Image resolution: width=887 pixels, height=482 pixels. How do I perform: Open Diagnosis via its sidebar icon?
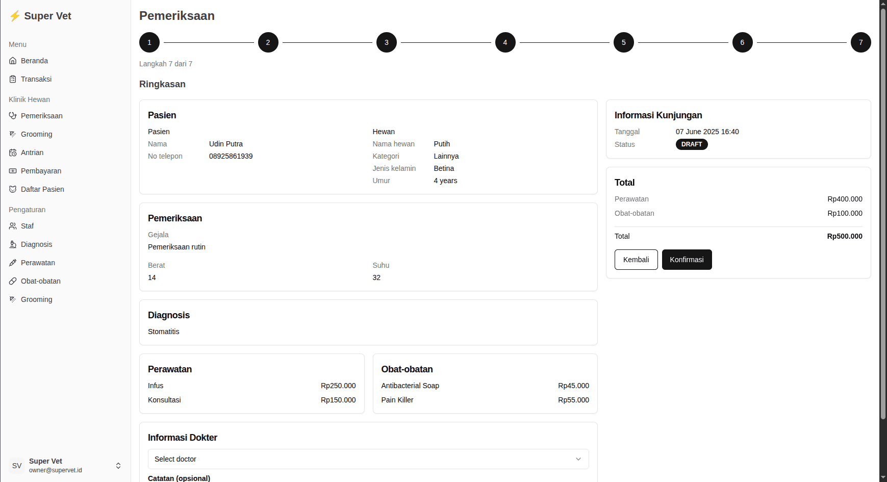(x=13, y=244)
